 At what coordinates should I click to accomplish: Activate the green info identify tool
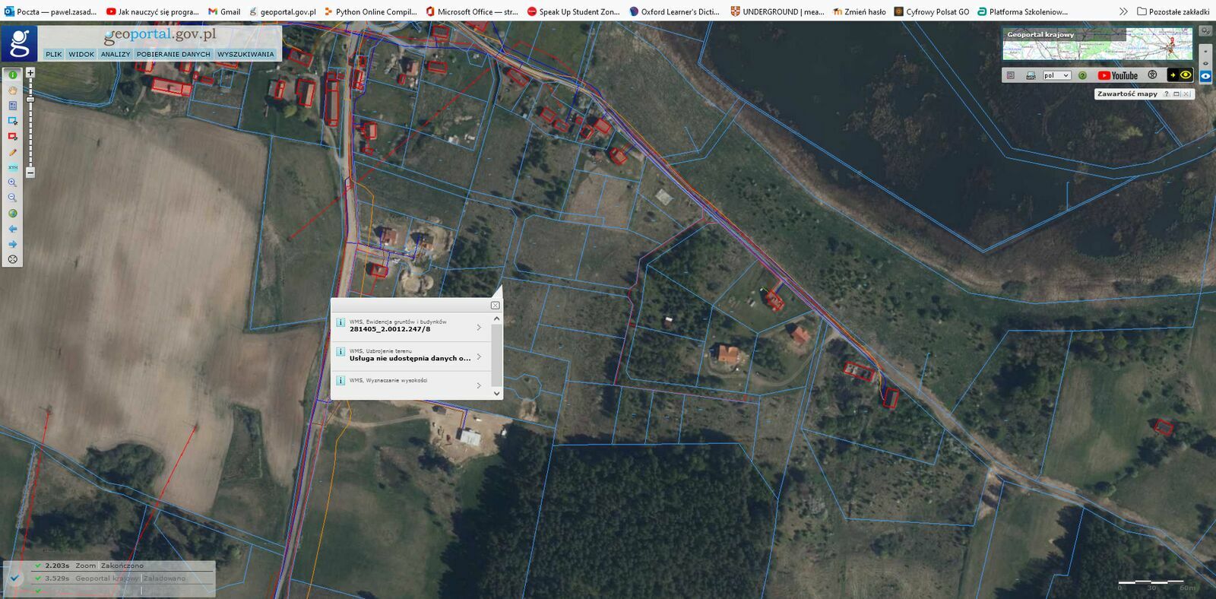pyautogui.click(x=12, y=74)
